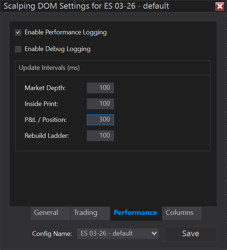Click the Rebuild Ladder interval field
Screen dimensions: 227x250
100,136
